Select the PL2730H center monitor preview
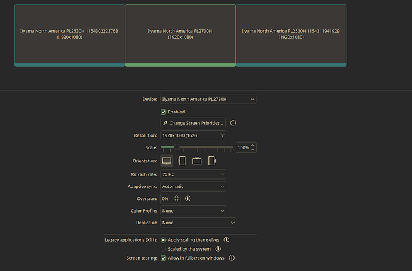The image size is (412, 271). [180, 35]
